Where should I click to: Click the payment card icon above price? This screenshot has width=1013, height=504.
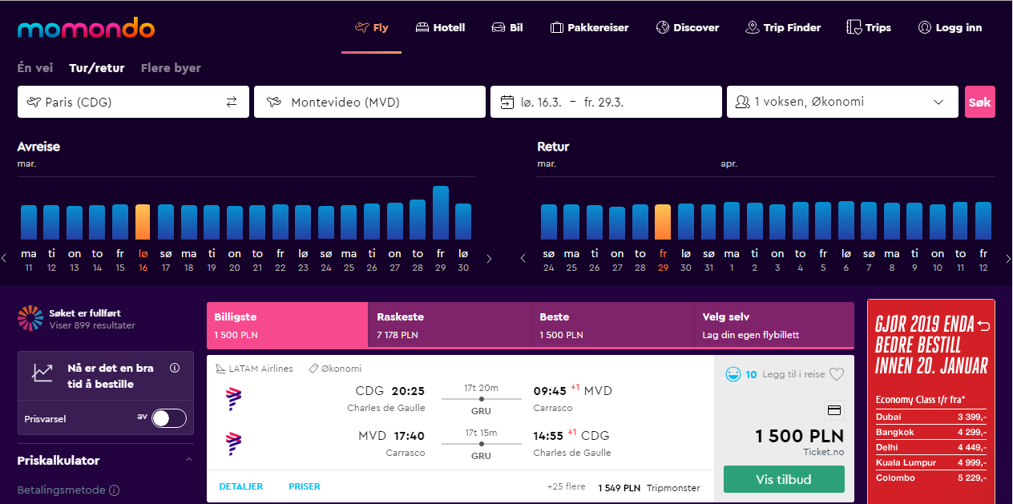tap(833, 410)
